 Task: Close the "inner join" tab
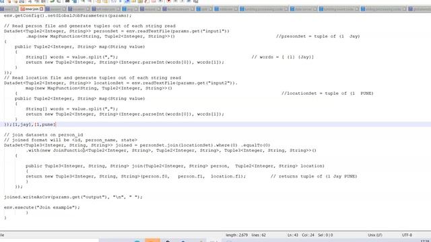point(41,9)
